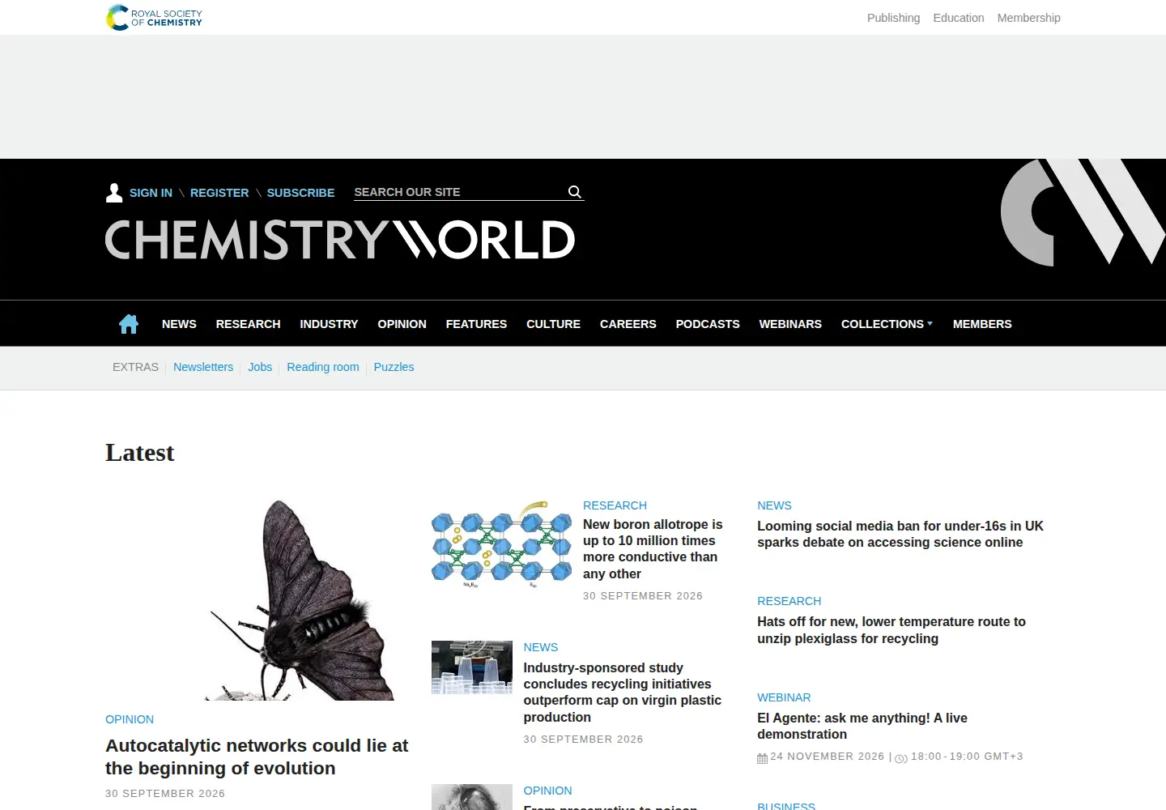Open the Education link at top
1166x810 pixels.
[959, 18]
